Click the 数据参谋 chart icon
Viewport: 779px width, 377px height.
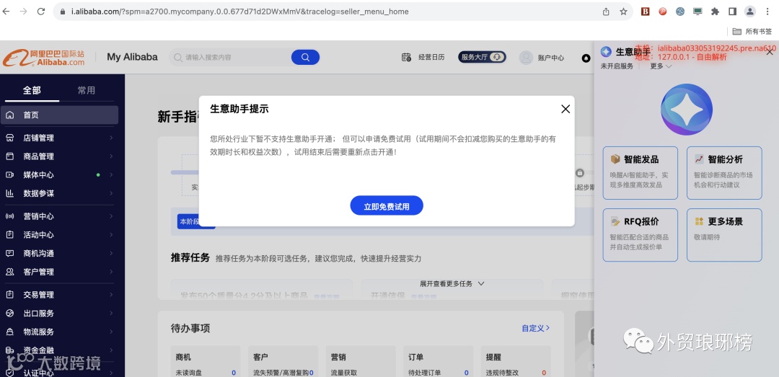(10, 193)
